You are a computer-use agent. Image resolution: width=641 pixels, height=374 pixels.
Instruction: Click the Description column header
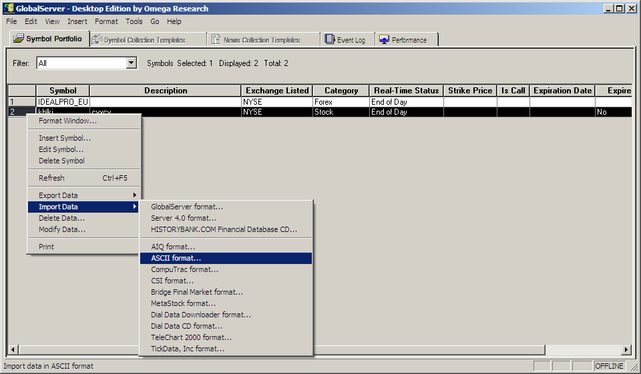[x=166, y=91]
